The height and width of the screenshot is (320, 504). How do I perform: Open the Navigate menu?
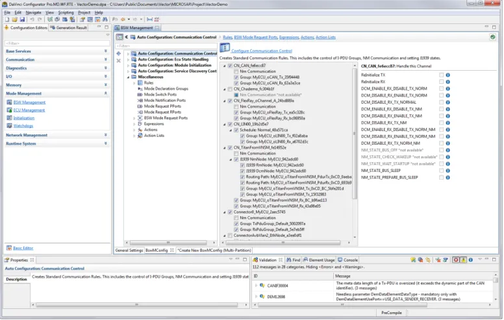[x=33, y=12]
